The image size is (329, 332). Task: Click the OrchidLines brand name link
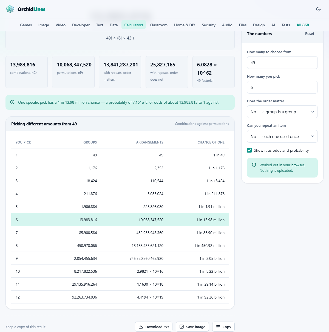(x=32, y=9)
